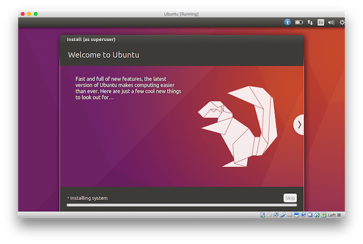Image resolution: width=363 pixels, height=244 pixels.
Task: Click the installation progress bar
Action: (181, 205)
